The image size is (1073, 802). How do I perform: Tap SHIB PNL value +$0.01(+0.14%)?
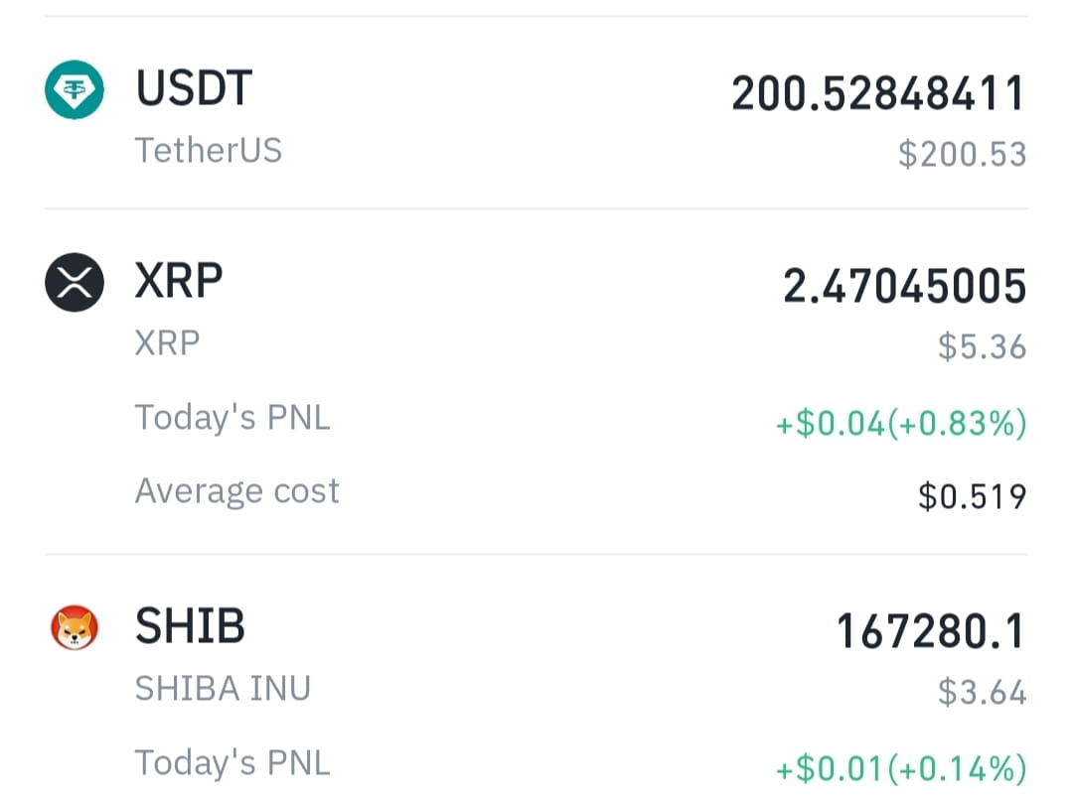[x=901, y=768]
